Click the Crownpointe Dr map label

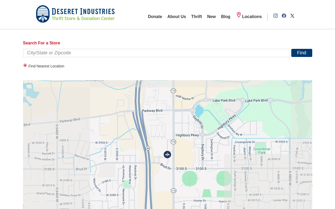[245, 142]
